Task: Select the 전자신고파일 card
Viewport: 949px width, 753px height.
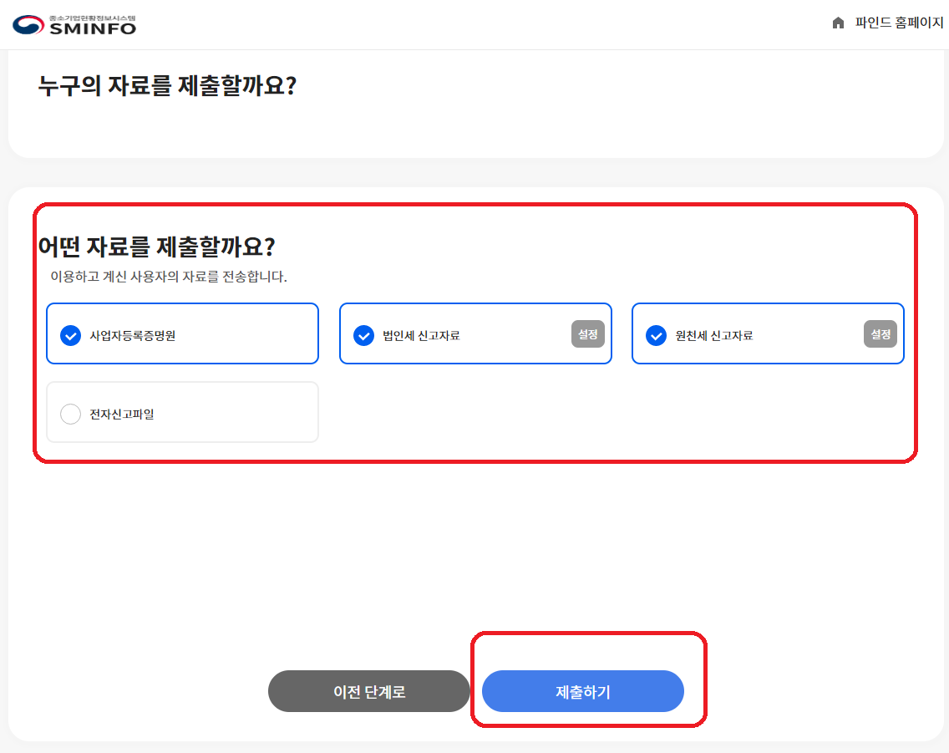Action: [x=182, y=412]
